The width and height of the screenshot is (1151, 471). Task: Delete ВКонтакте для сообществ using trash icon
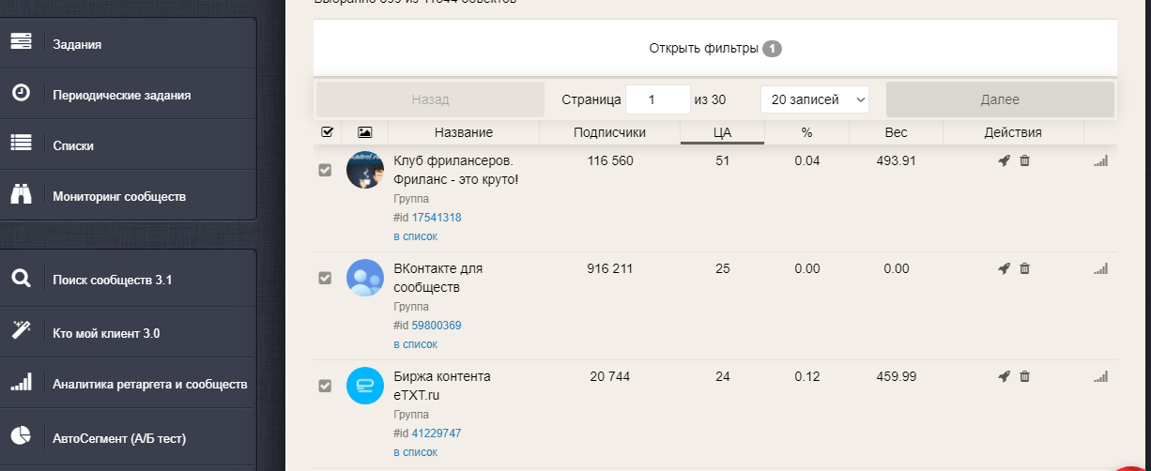coord(1024,269)
